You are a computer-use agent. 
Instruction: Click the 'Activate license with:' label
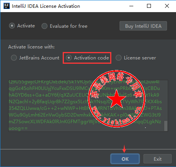[31, 47]
